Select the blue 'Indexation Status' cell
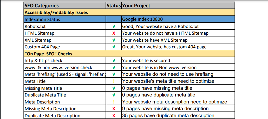This screenshot has height=119, width=268. click(x=42, y=19)
